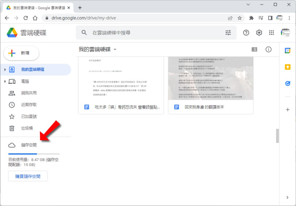Image resolution: width=296 pixels, height=206 pixels.
Task: Open document 吃太多「磷」骨鈣恐流失
Action: 121,85
